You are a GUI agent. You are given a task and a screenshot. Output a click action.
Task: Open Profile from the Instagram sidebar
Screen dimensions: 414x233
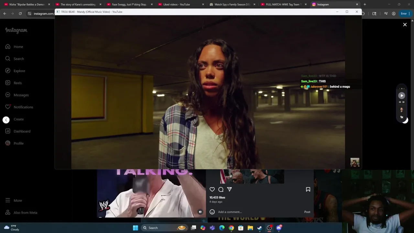point(14,143)
